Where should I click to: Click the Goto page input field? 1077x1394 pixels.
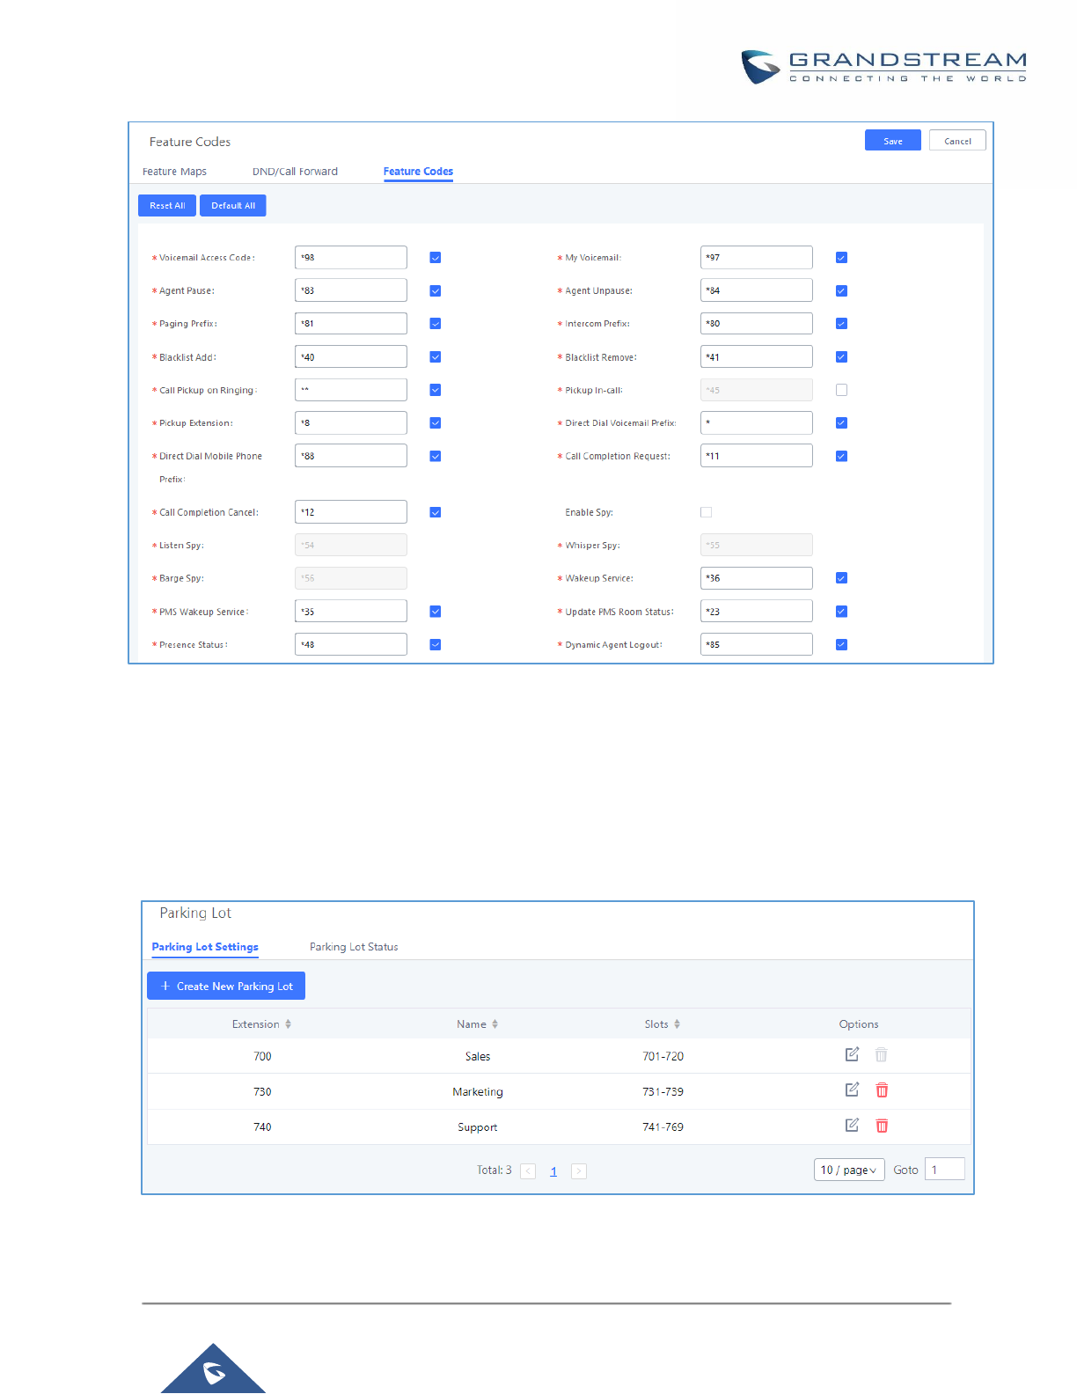(945, 1170)
